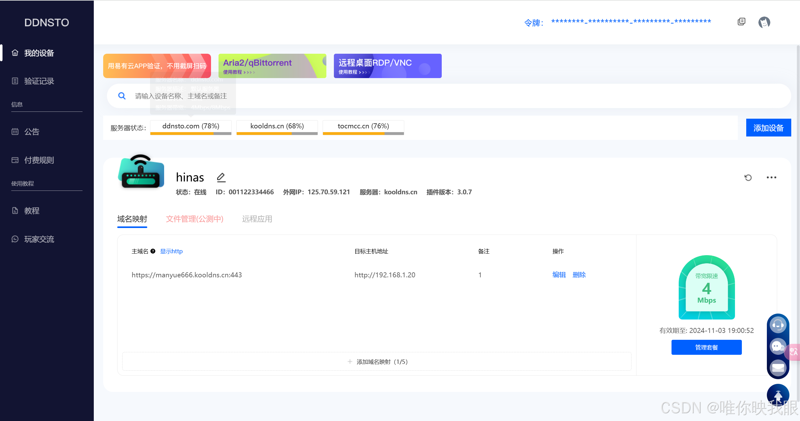Click 编辑 for the manyue666 mapping
Viewport: 800px width, 421px height.
pyautogui.click(x=559, y=275)
